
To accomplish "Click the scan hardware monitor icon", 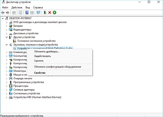I will 38,13.
